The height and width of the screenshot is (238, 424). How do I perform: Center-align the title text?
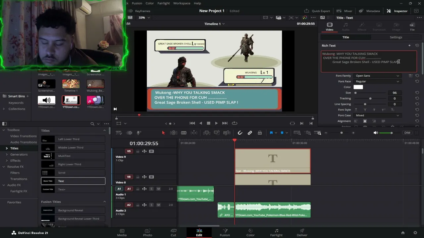tap(365, 121)
